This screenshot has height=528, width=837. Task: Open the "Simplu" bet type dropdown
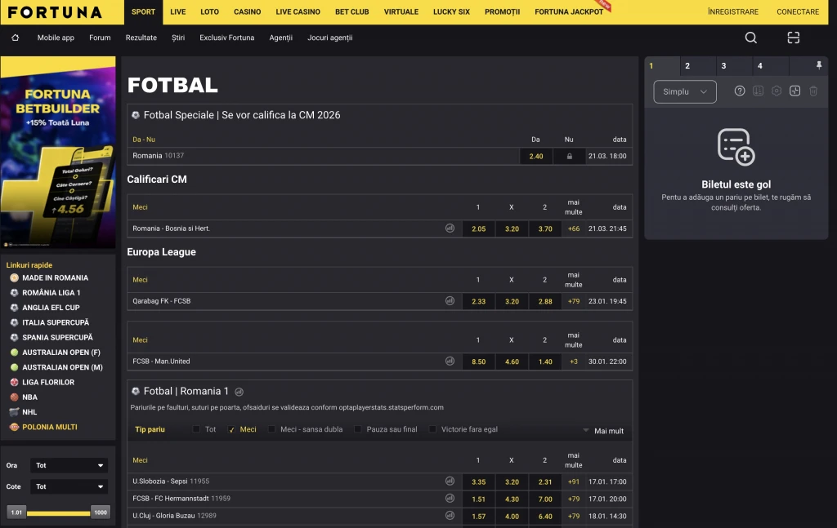pyautogui.click(x=685, y=91)
